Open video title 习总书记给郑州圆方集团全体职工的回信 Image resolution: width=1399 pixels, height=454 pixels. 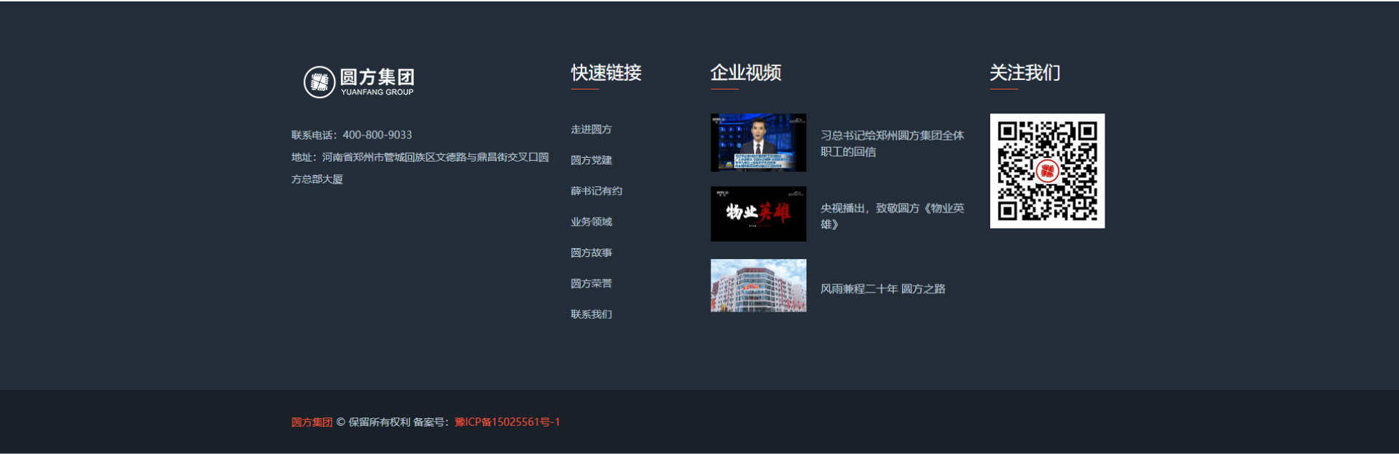click(x=892, y=143)
